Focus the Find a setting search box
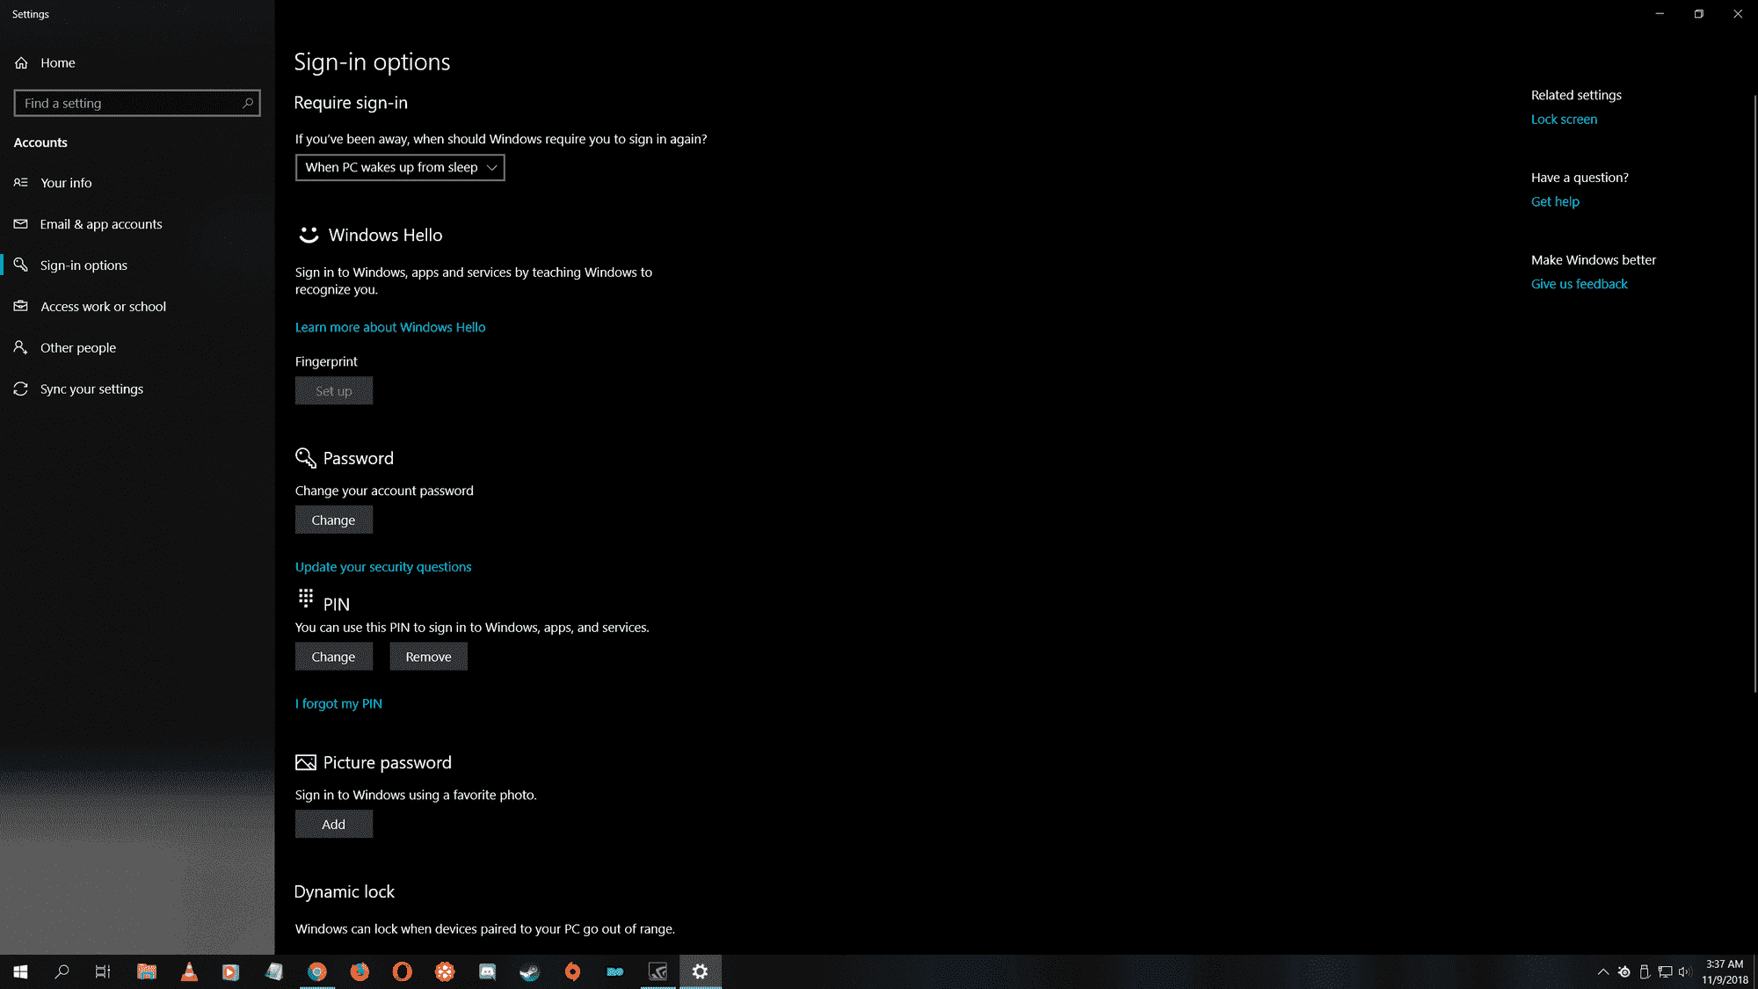 pyautogui.click(x=137, y=103)
